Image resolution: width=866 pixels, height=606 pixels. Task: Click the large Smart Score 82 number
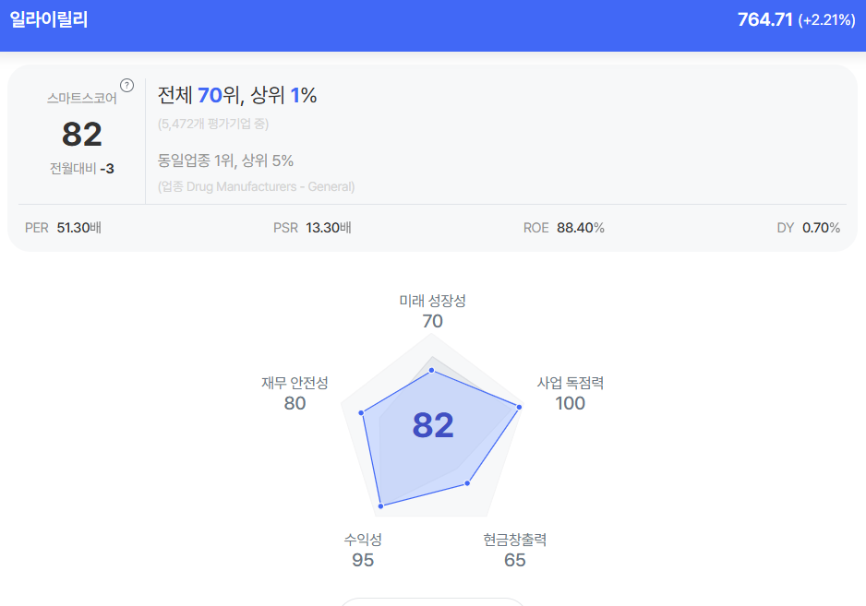(x=82, y=135)
